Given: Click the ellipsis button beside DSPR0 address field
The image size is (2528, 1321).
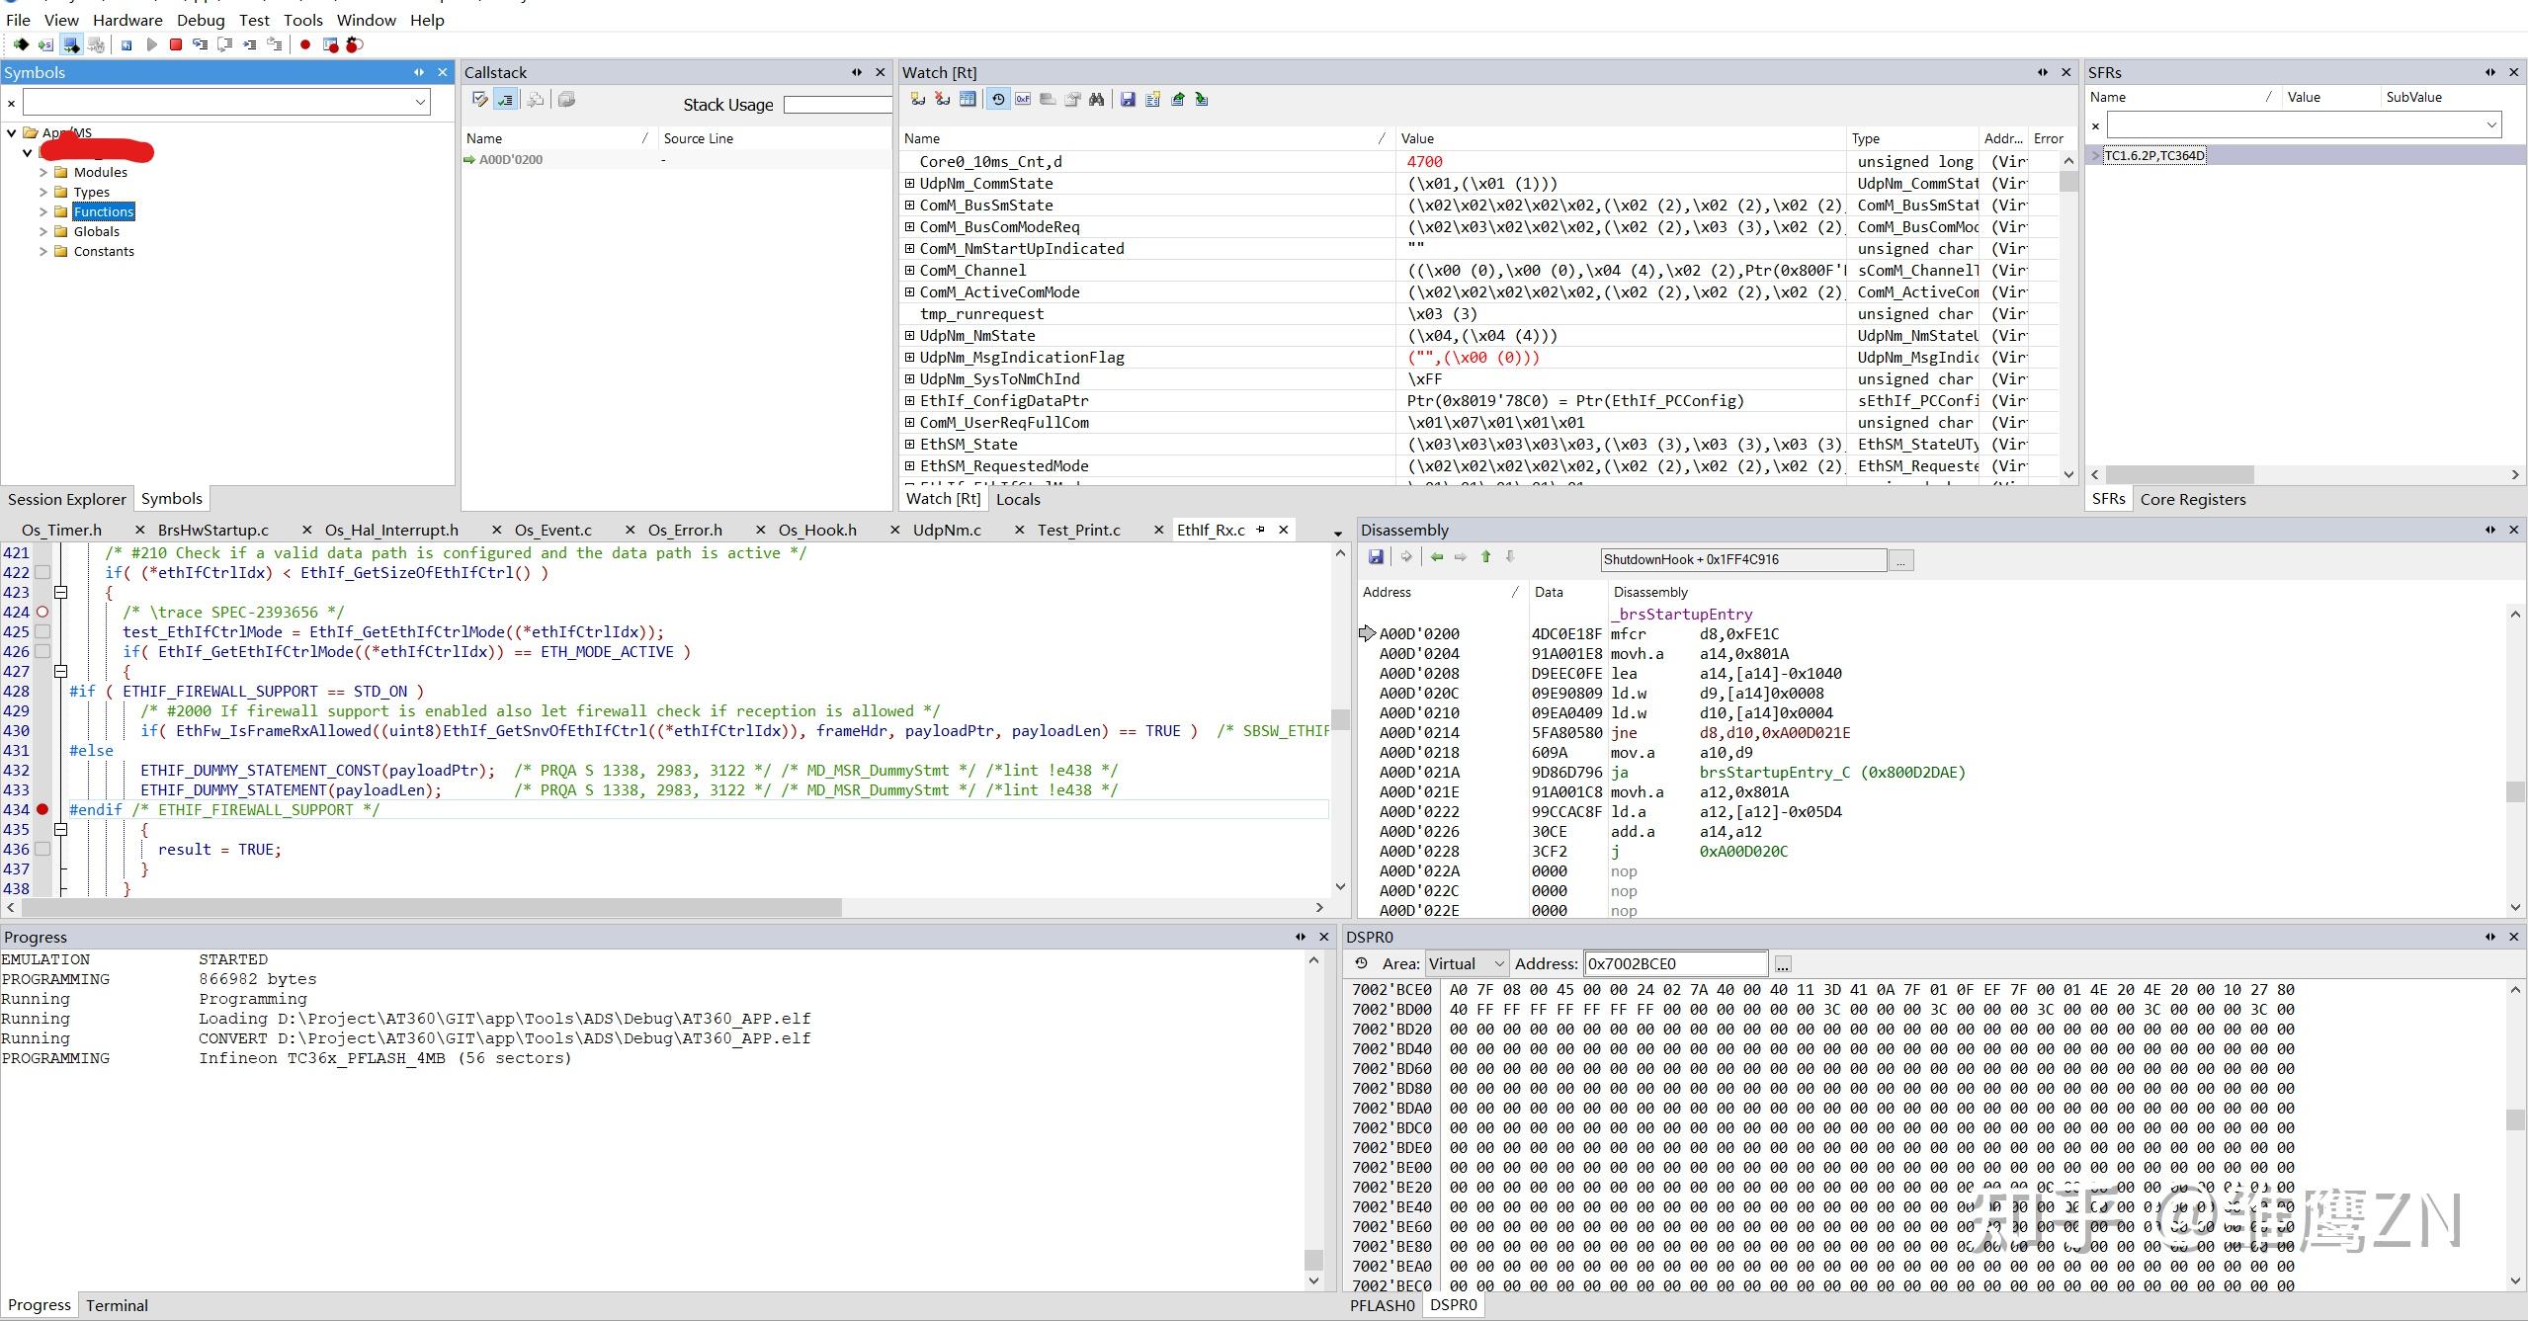Looking at the screenshot, I should point(1783,963).
